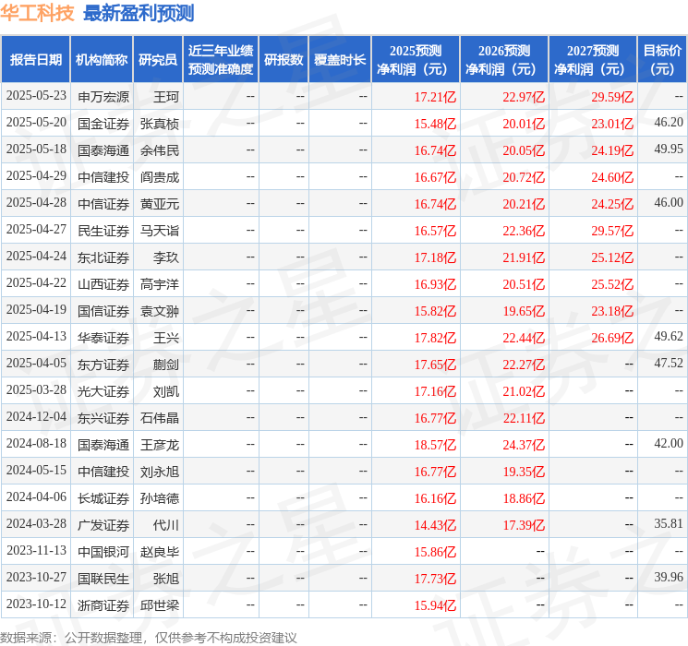Click the 18.57亿 profit forecast value
The height and width of the screenshot is (646, 688).
pyautogui.click(x=435, y=444)
